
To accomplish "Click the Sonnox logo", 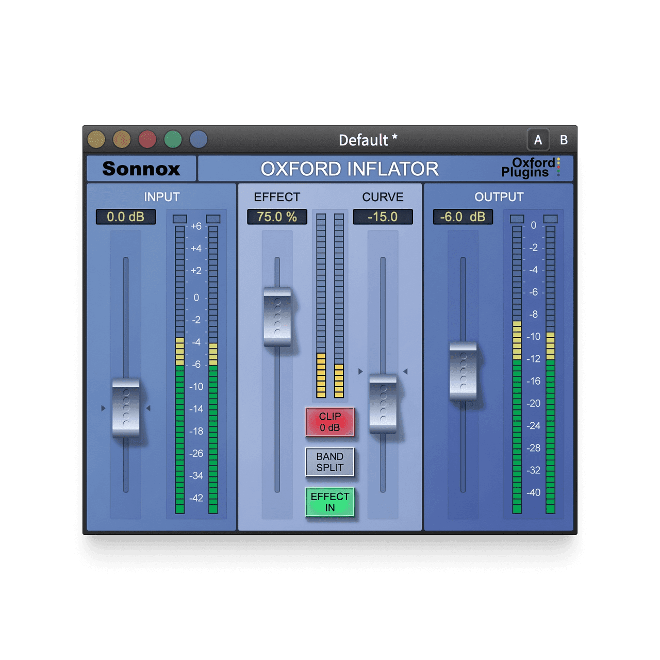I will 142,168.
